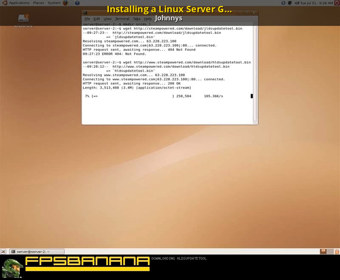
Task: Open the terminal File menu
Action: (87, 19)
